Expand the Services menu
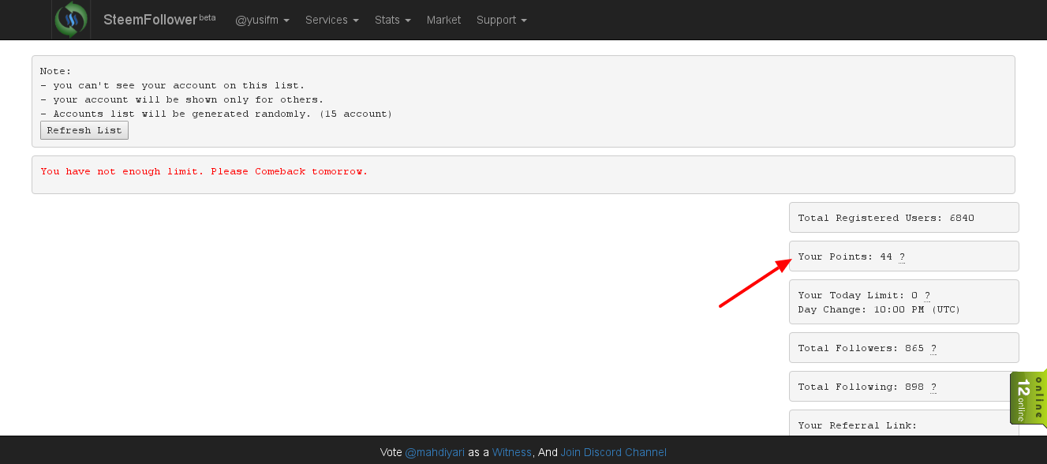The height and width of the screenshot is (464, 1047). tap(331, 20)
